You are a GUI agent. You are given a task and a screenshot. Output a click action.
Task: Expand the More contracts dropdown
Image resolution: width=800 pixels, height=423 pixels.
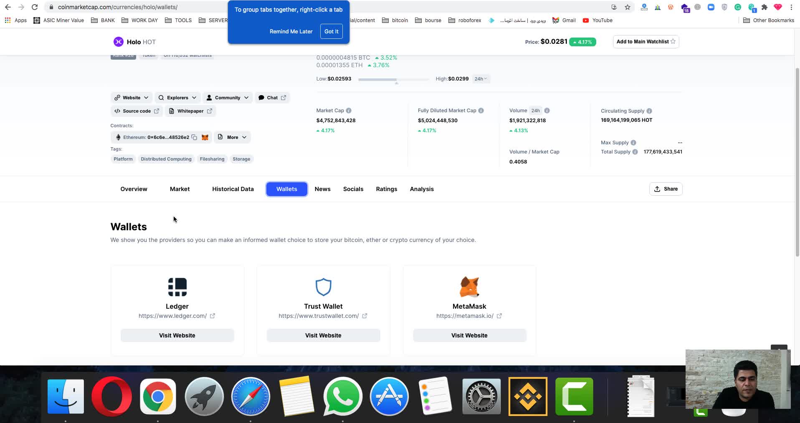(x=232, y=137)
